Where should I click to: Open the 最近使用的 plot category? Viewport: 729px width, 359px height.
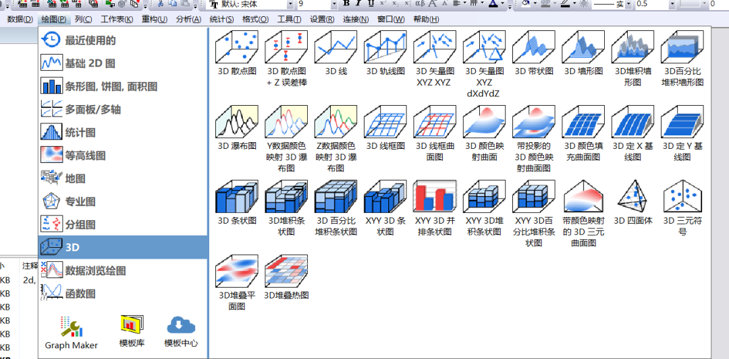pos(123,40)
